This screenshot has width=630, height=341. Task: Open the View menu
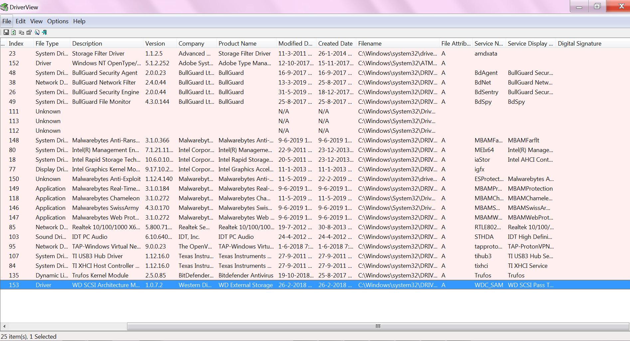pyautogui.click(x=36, y=21)
